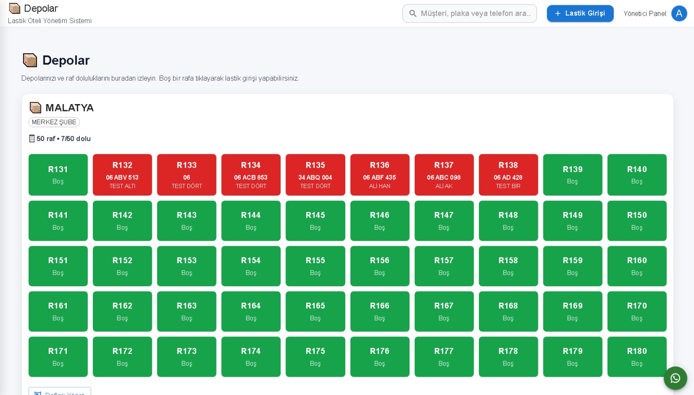This screenshot has height=395, width=694.
Task: Click the Depolar box logo icon in header
Action: point(15,8)
